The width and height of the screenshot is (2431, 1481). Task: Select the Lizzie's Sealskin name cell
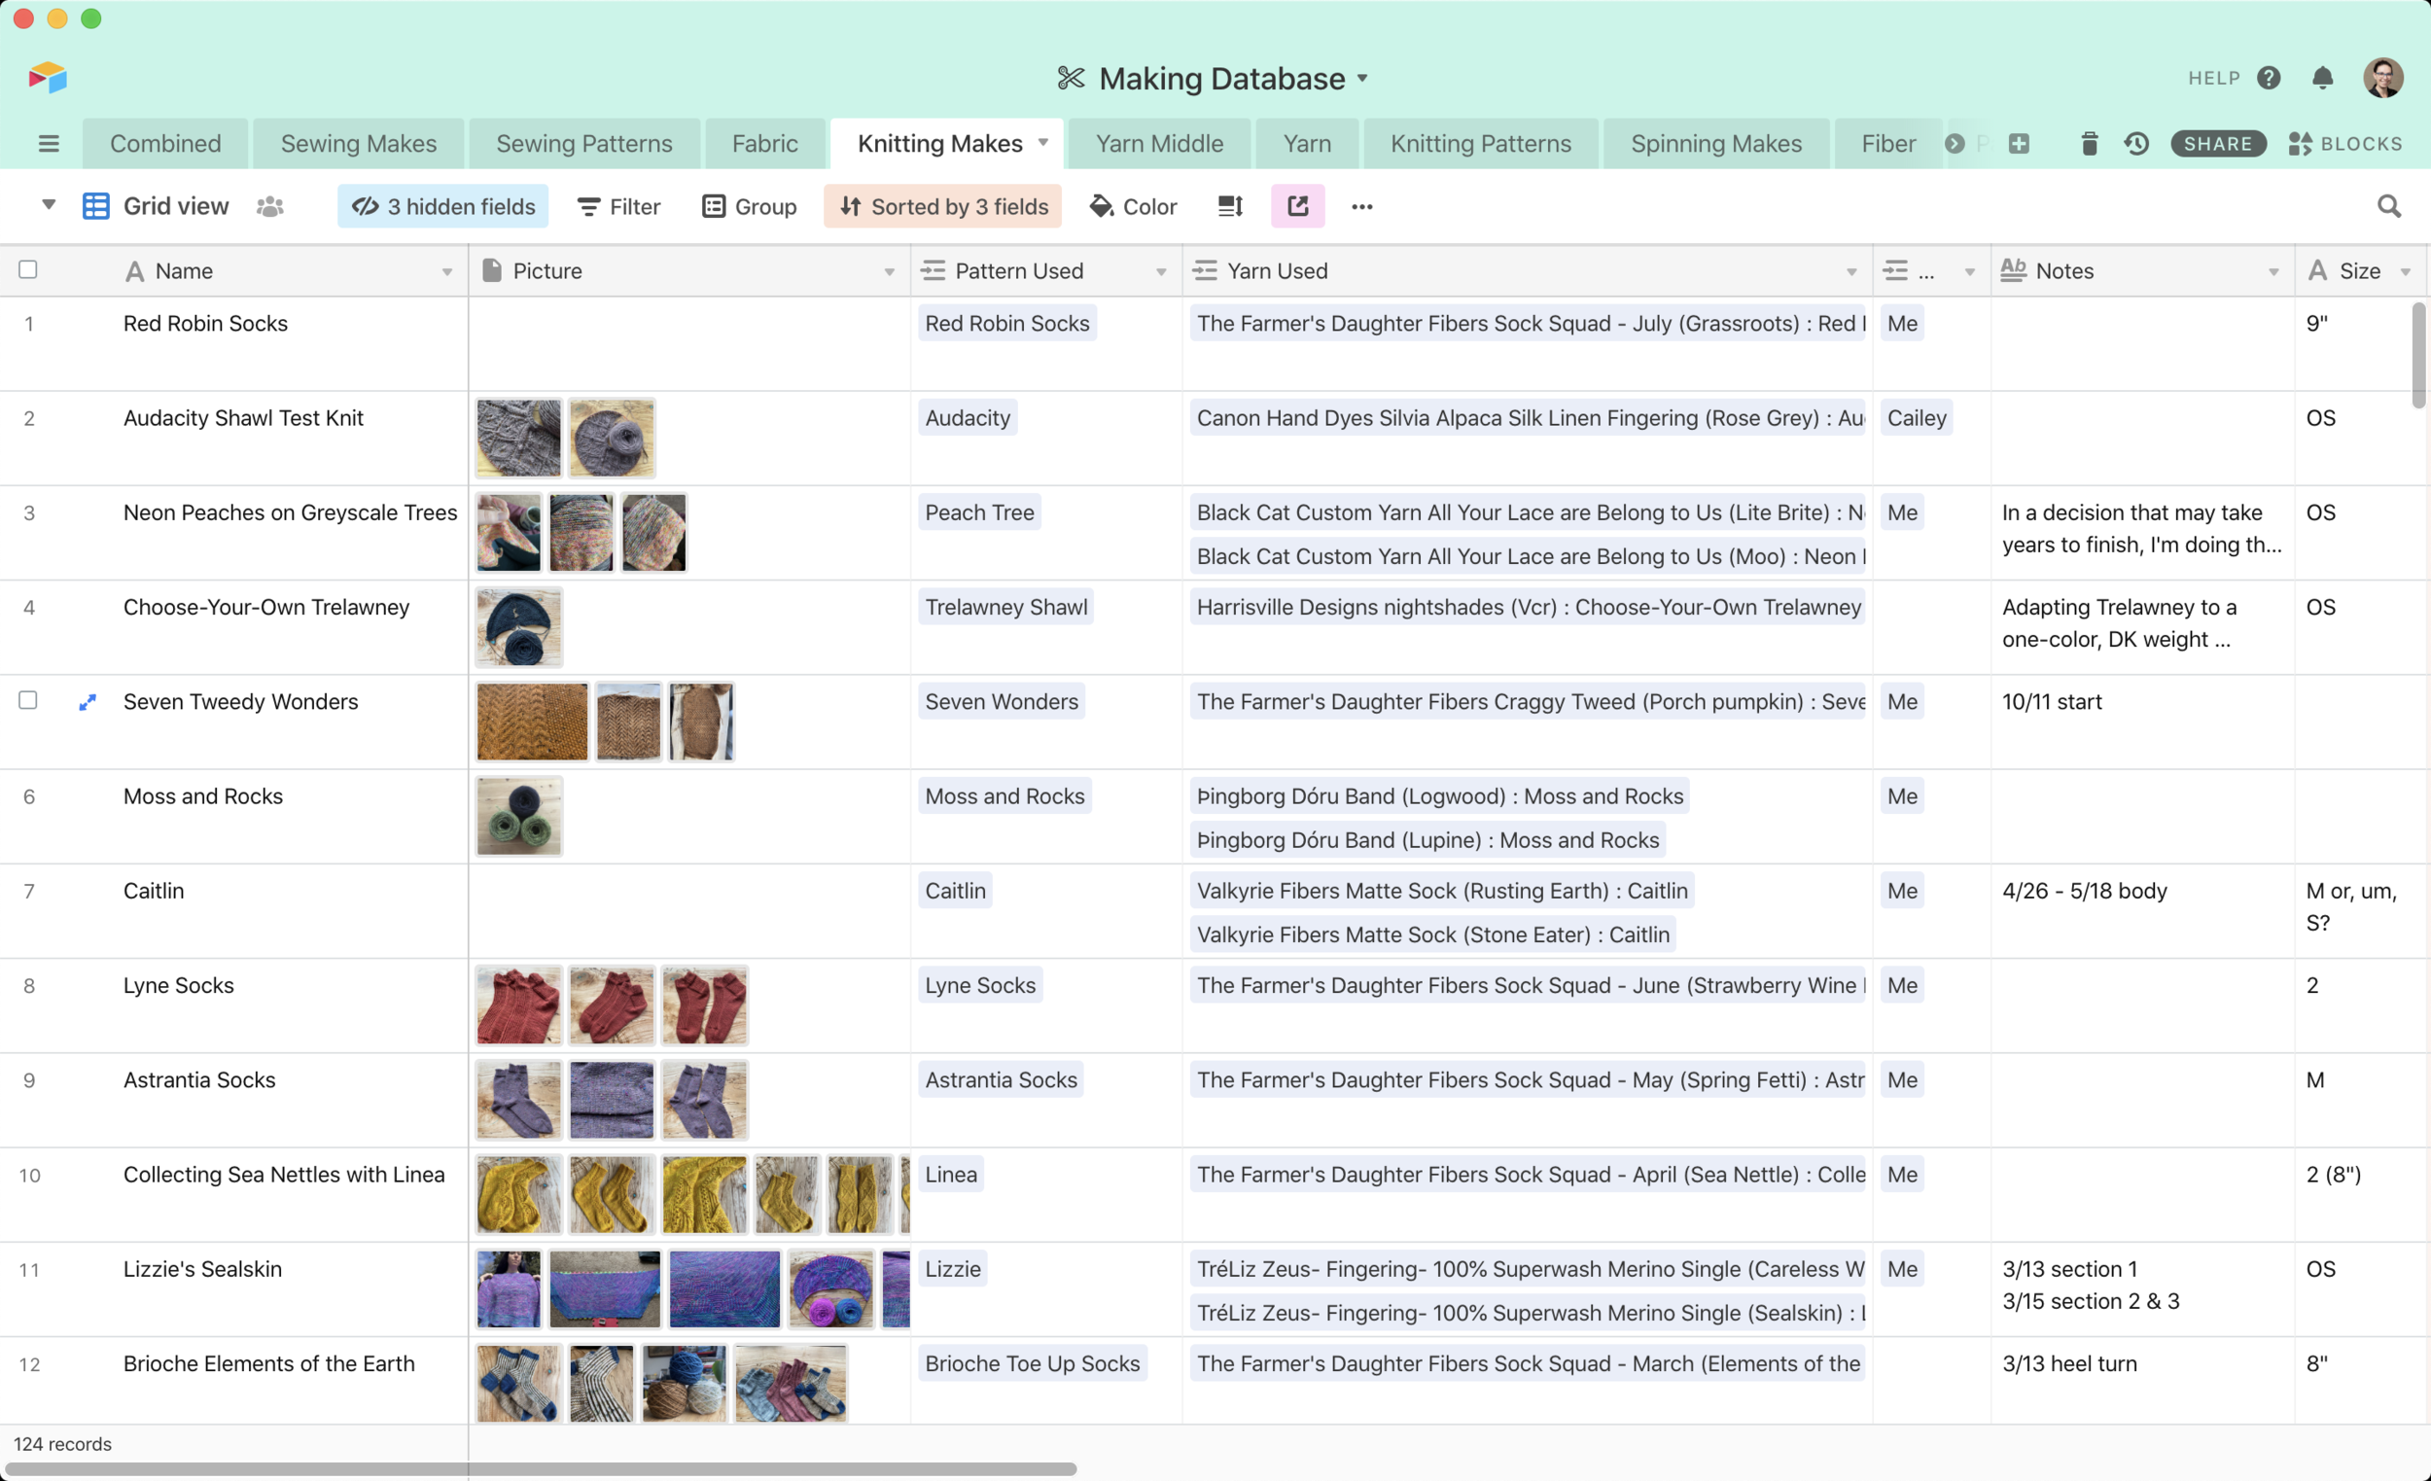[x=292, y=1288]
